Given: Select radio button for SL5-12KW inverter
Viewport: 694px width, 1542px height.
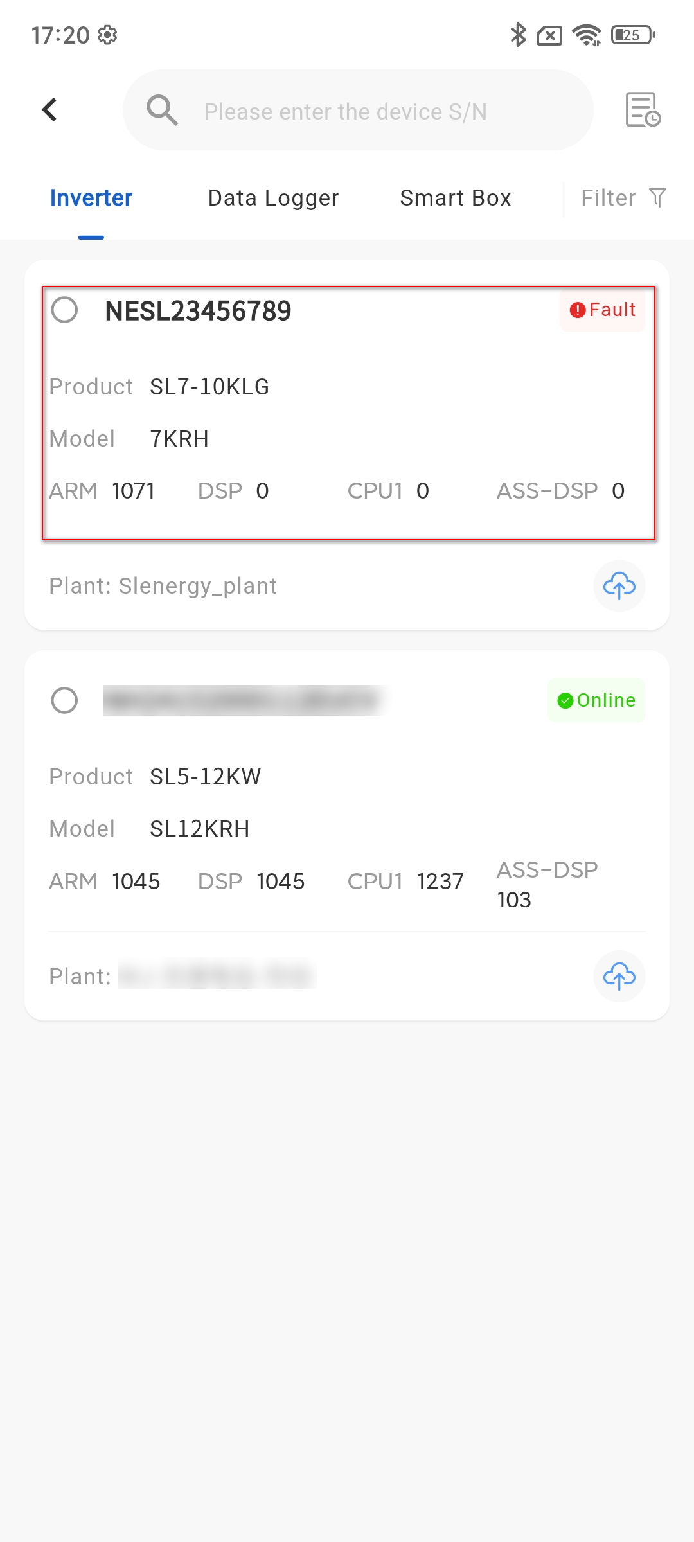Looking at the screenshot, I should [65, 700].
